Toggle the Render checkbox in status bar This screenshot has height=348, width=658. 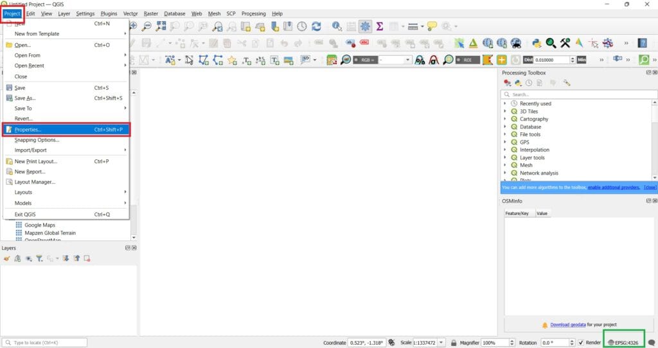[x=581, y=343]
